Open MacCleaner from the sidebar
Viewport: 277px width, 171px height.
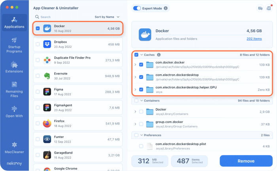[x=14, y=148]
